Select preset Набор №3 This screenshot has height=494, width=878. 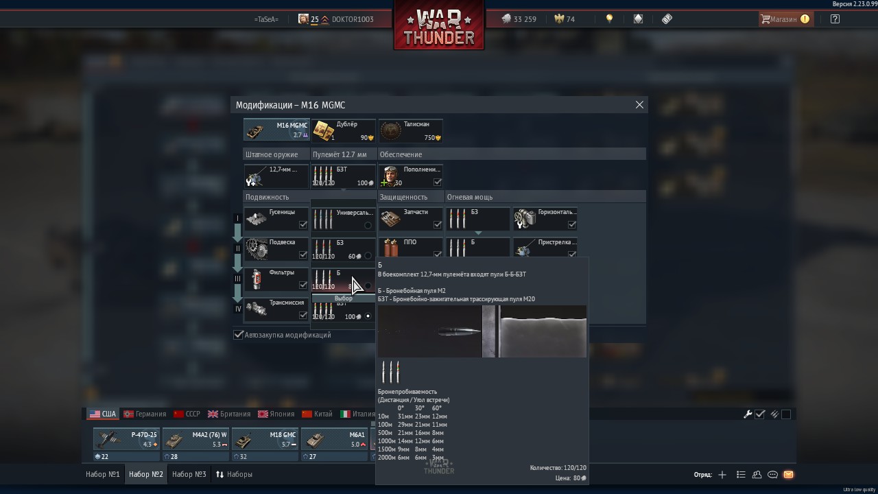pos(189,474)
